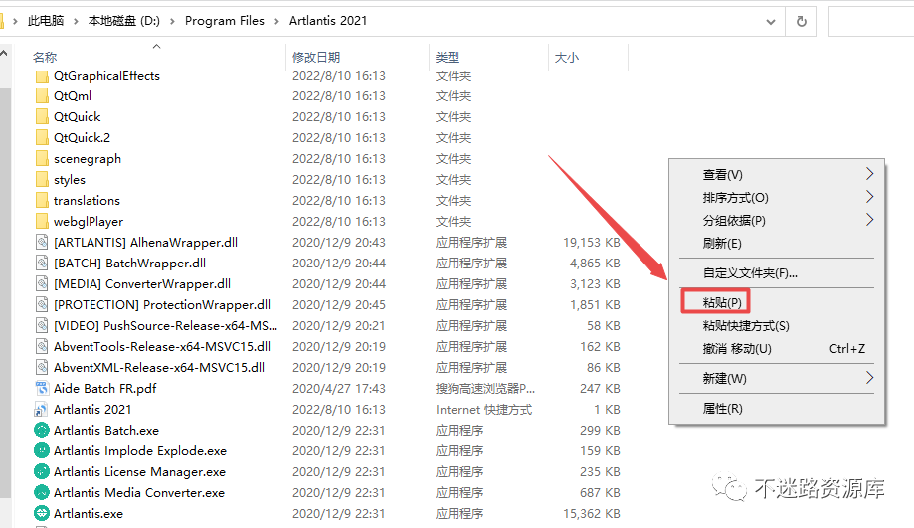Viewport: 914px width, 528px height.
Task: Click the translations folder icon
Action: 42,201
